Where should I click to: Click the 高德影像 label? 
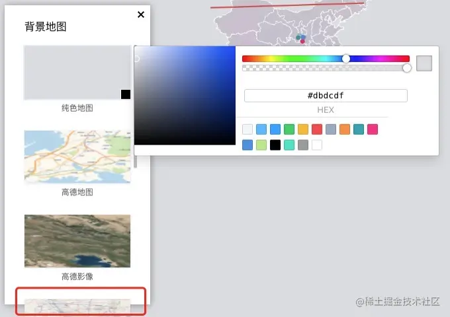click(x=77, y=276)
